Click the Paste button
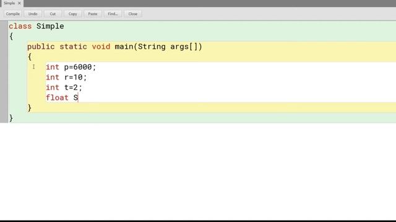The image size is (396, 222). [93, 14]
